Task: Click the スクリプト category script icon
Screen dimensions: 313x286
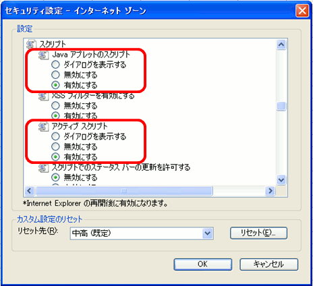Action: (31, 44)
